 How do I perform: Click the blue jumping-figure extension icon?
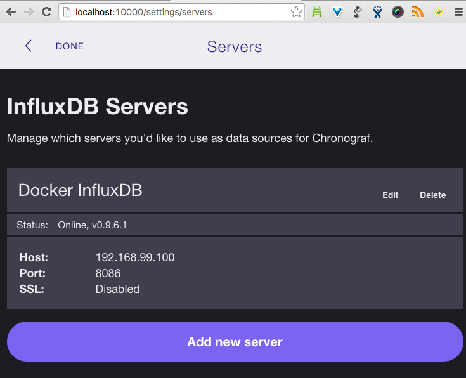(x=377, y=12)
